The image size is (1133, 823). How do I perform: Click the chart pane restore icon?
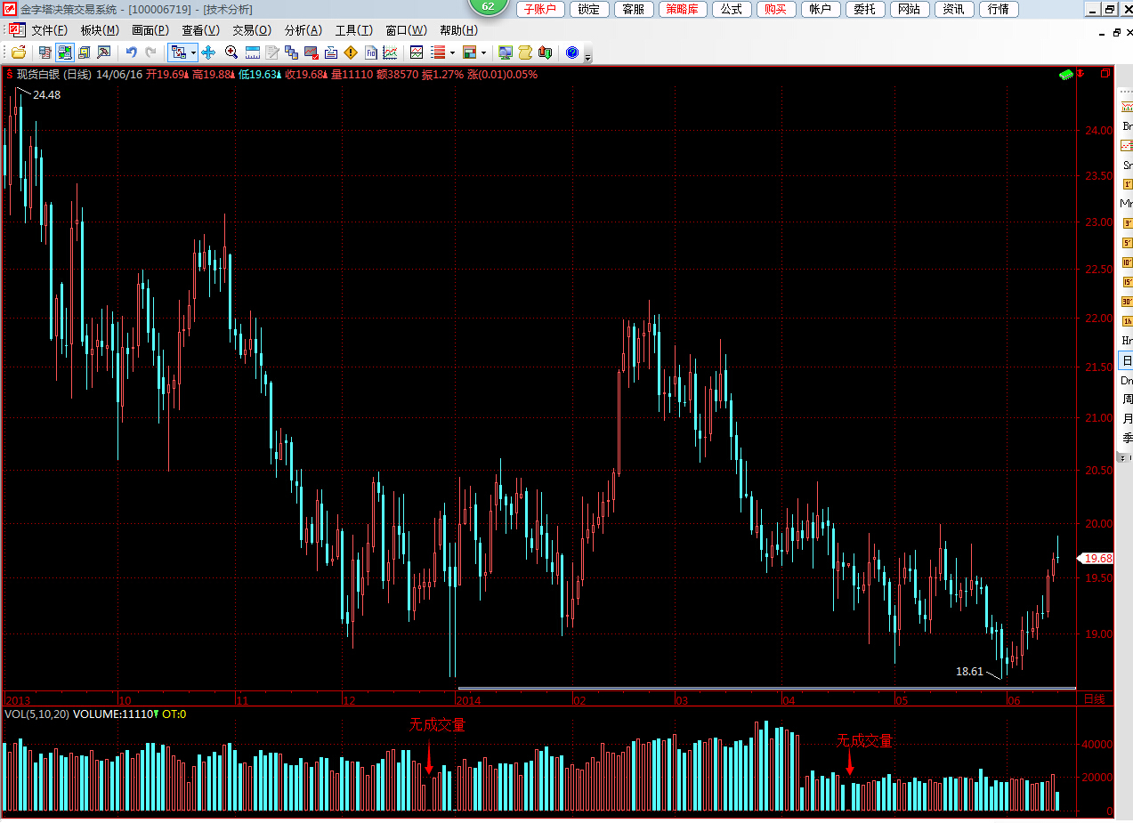pos(1105,74)
